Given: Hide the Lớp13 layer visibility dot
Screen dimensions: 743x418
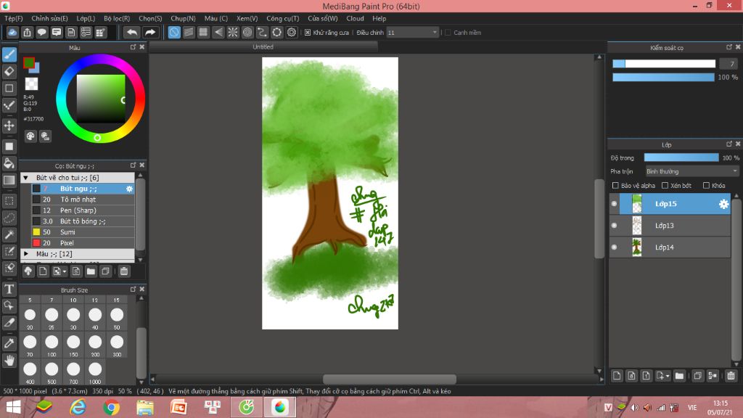Looking at the screenshot, I should pyautogui.click(x=614, y=226).
